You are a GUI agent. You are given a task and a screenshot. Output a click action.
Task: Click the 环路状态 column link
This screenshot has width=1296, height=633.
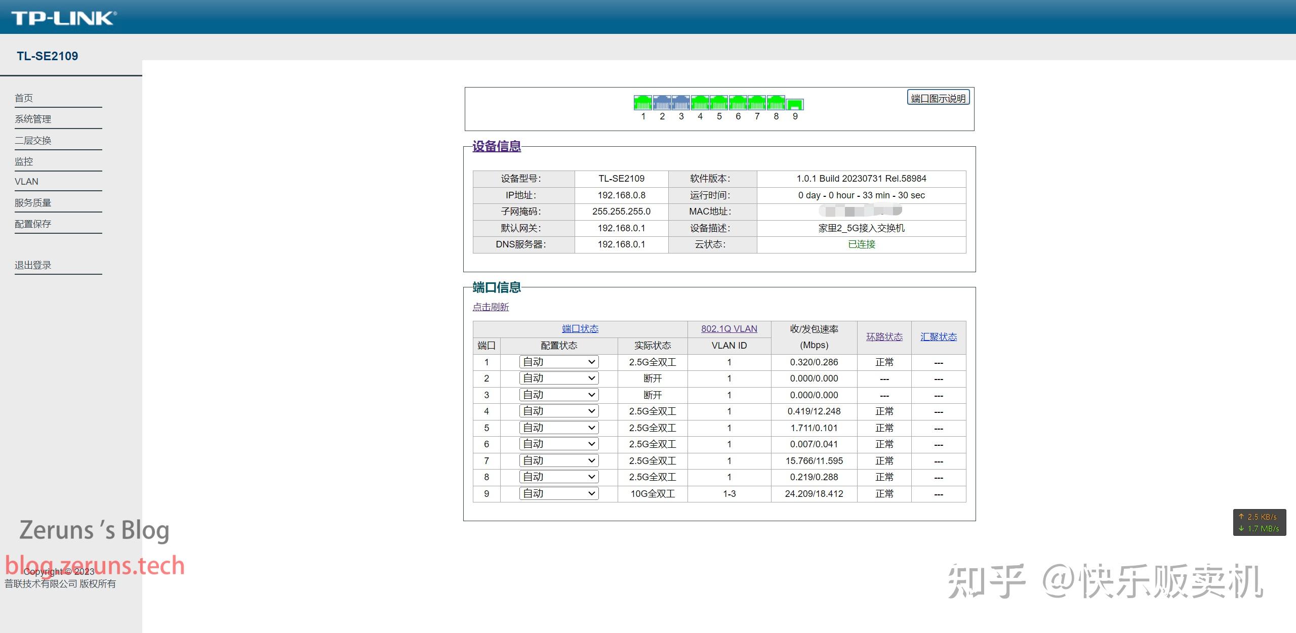[x=884, y=337]
